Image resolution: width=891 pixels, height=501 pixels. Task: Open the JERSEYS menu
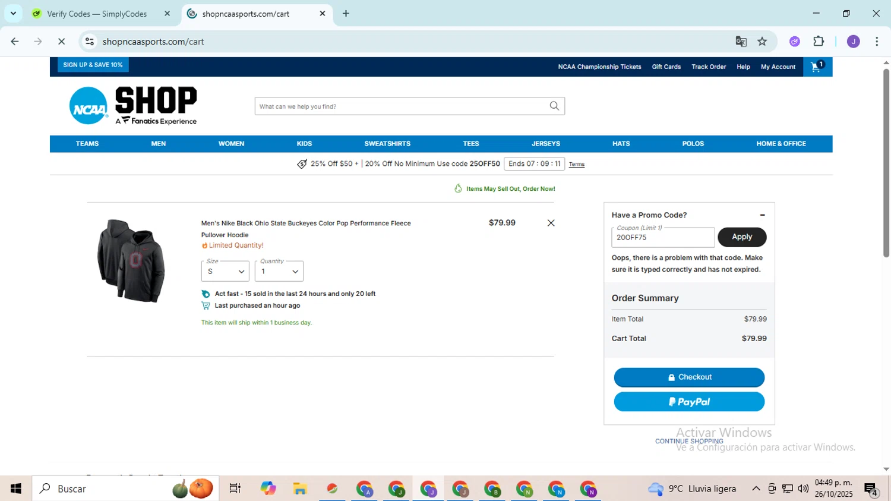[x=546, y=144]
